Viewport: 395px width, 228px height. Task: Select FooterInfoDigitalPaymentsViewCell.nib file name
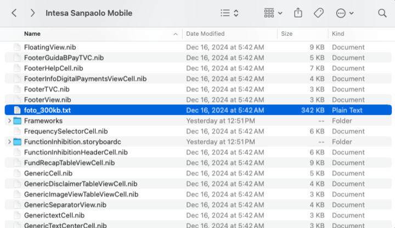[x=86, y=79]
